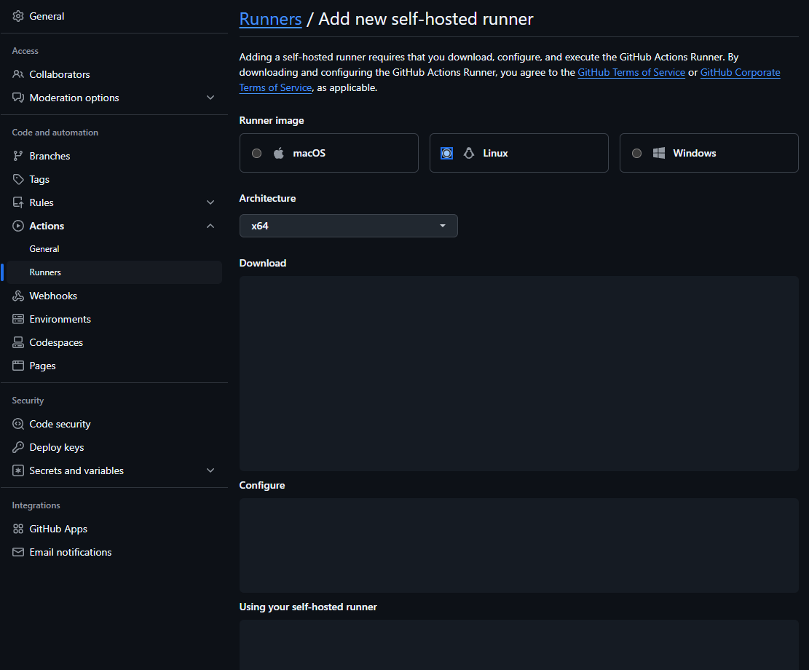This screenshot has height=670, width=809.
Task: Select the macOS runner image radio
Action: coord(256,154)
